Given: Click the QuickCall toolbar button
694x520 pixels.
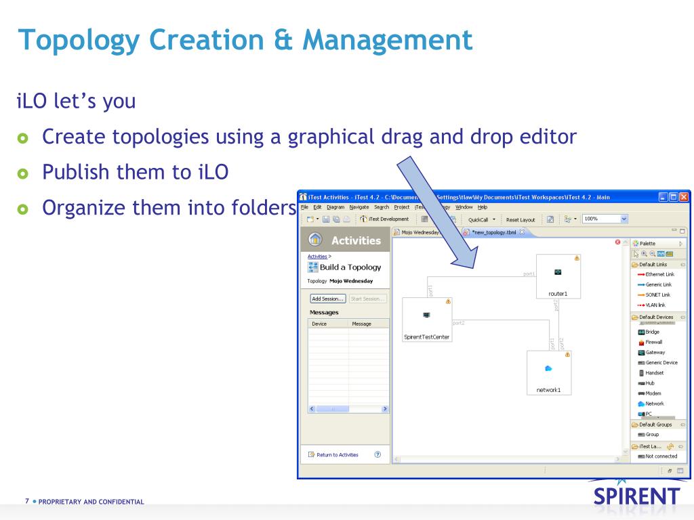Looking at the screenshot, I should coord(478,219).
